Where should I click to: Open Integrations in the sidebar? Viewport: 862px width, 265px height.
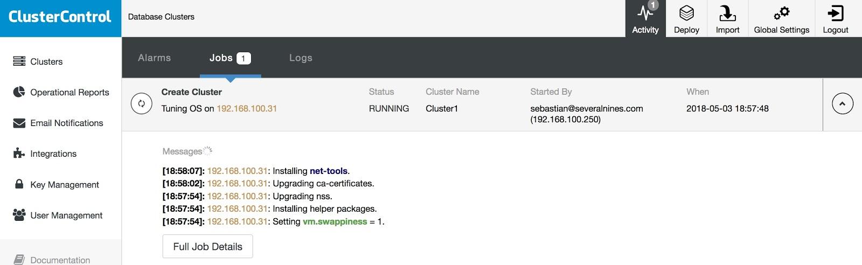(53, 154)
